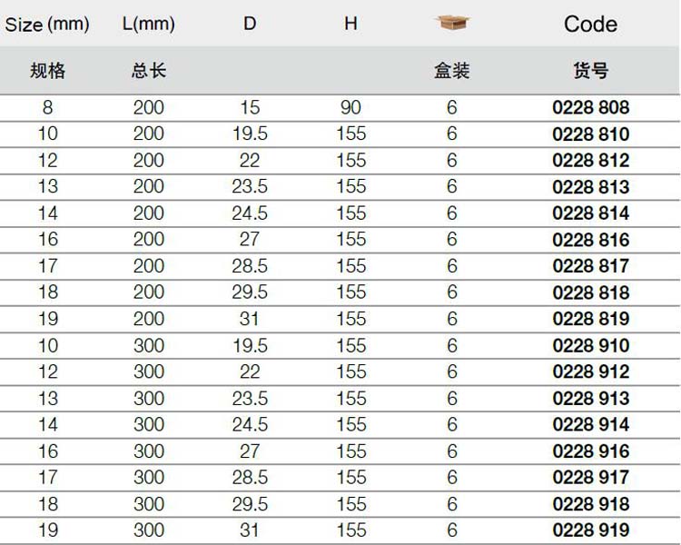
Task: Click product code 0228 813
Action: (x=590, y=187)
